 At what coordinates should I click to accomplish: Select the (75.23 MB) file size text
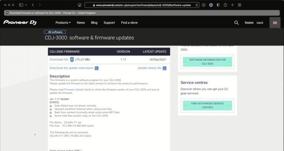point(83,60)
